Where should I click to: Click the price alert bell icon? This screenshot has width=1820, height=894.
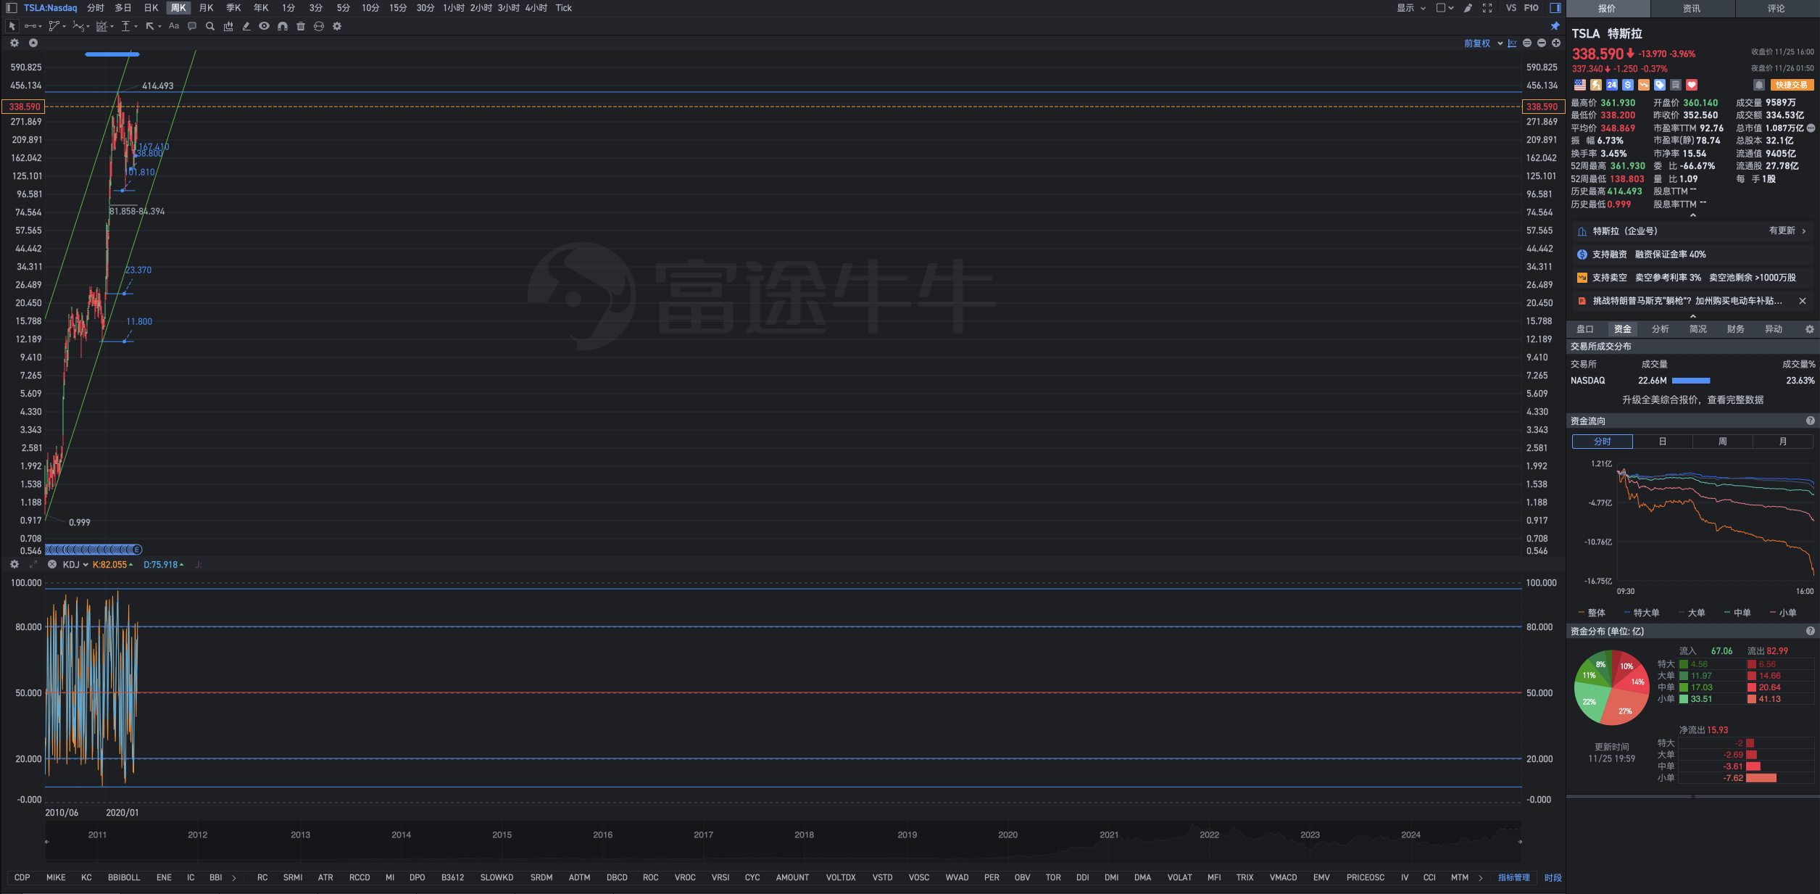[1759, 85]
